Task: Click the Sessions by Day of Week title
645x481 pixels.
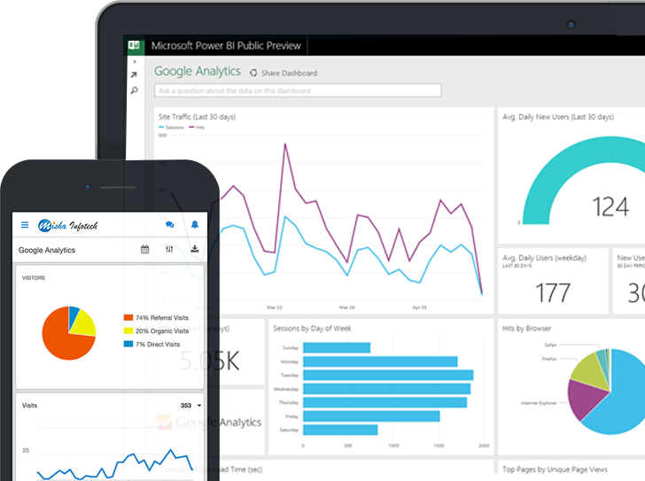Action: pos(312,329)
